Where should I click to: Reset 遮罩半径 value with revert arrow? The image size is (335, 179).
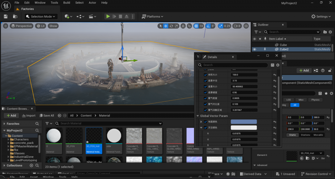[x=275, y=81]
